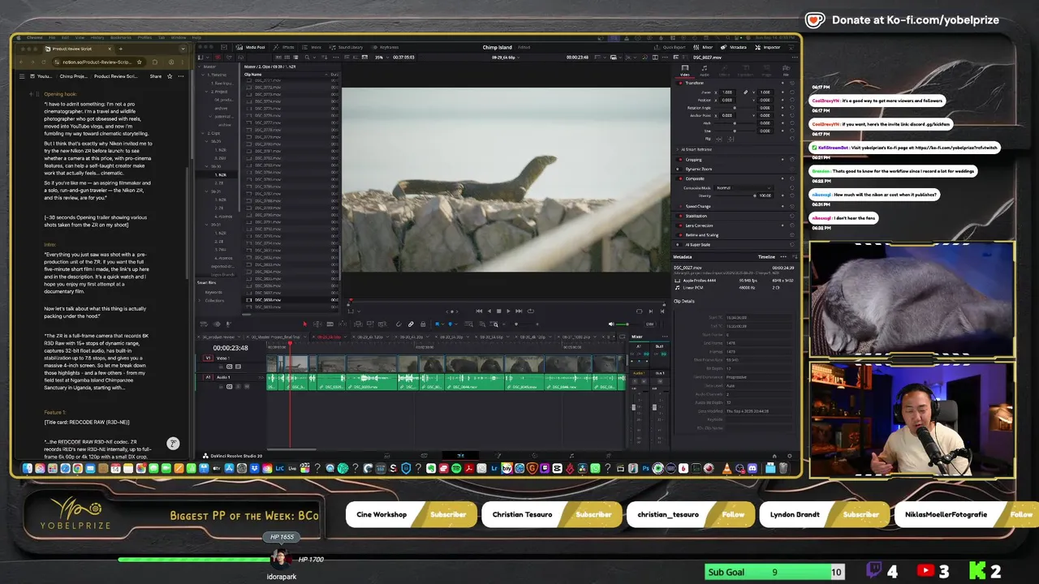Viewport: 1039px width, 584px height.
Task: Go to first frame in viewer
Action: click(479, 311)
